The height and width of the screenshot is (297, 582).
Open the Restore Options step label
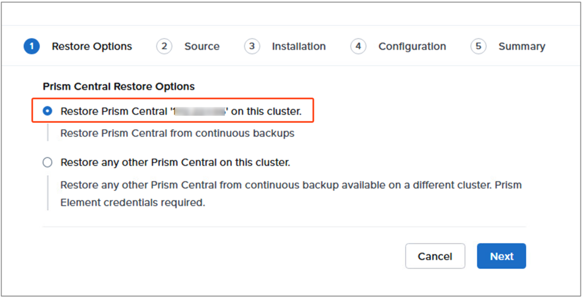coord(92,46)
